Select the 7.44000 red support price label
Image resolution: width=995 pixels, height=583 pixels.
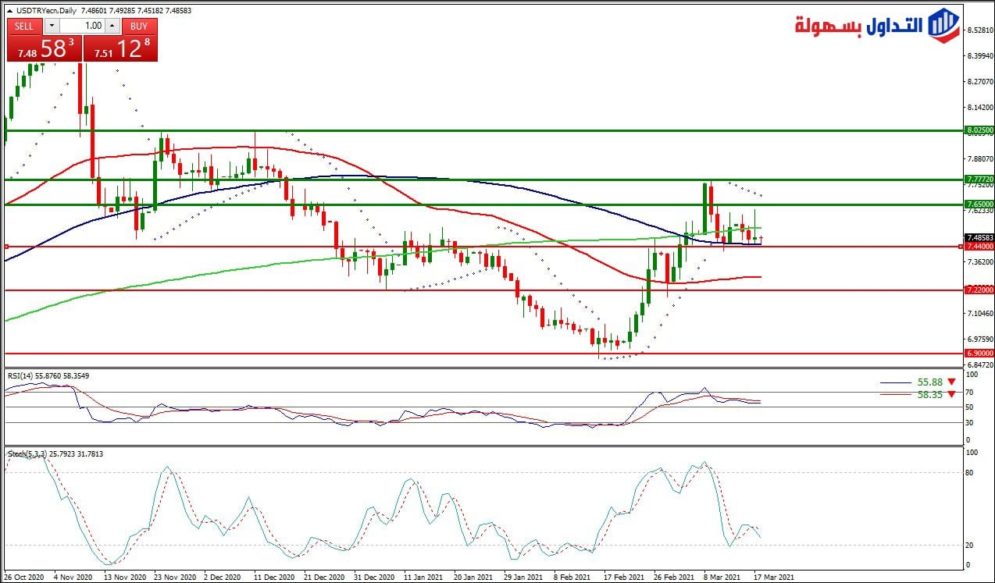pos(979,247)
